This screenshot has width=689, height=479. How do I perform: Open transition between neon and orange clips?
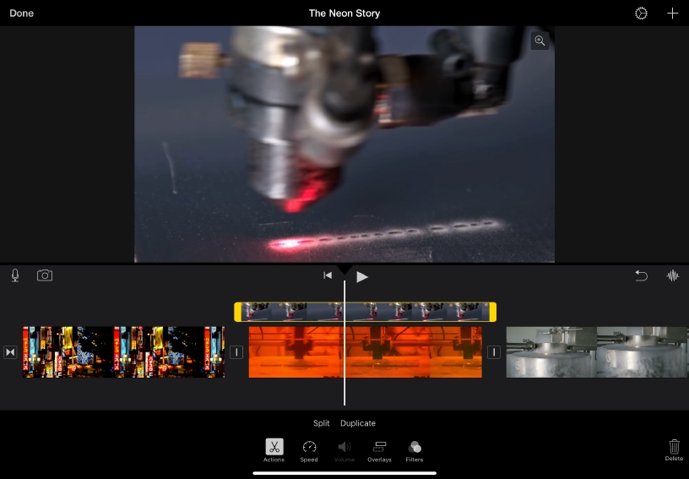[236, 352]
